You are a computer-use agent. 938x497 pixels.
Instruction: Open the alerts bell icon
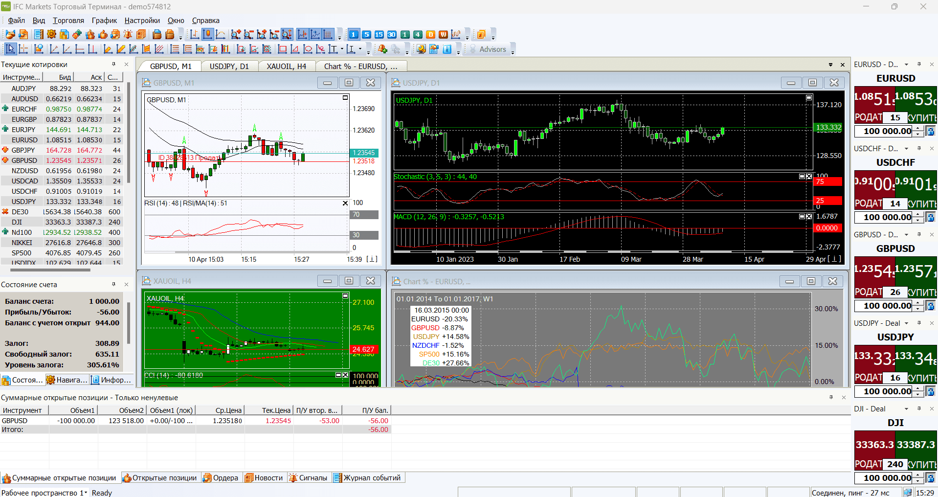point(128,34)
